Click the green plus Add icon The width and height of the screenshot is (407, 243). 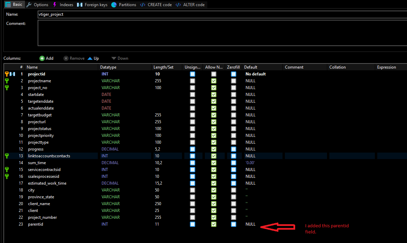(42, 58)
